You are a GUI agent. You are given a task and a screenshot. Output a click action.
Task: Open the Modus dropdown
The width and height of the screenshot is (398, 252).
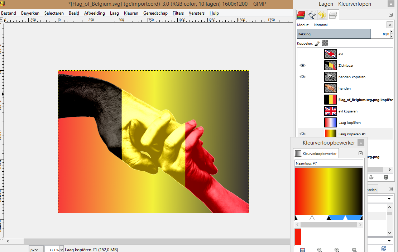pos(390,25)
